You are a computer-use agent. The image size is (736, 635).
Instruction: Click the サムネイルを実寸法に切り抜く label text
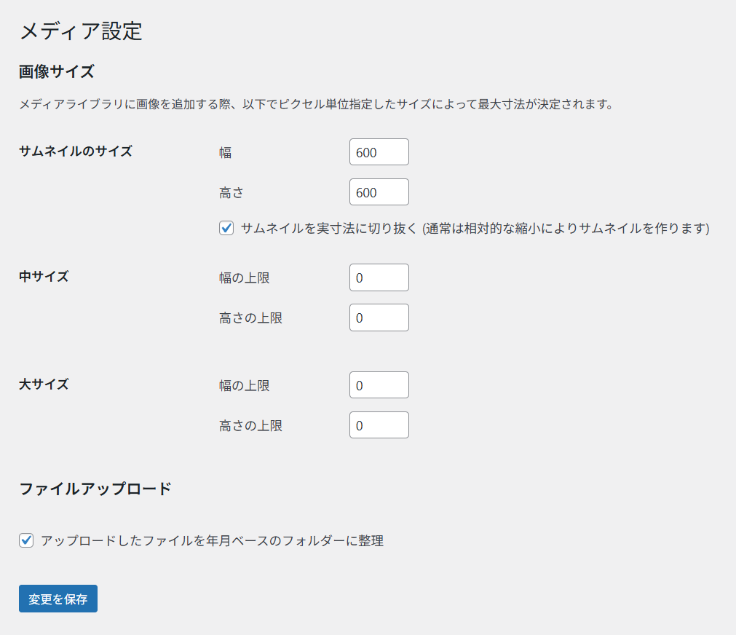click(x=475, y=228)
